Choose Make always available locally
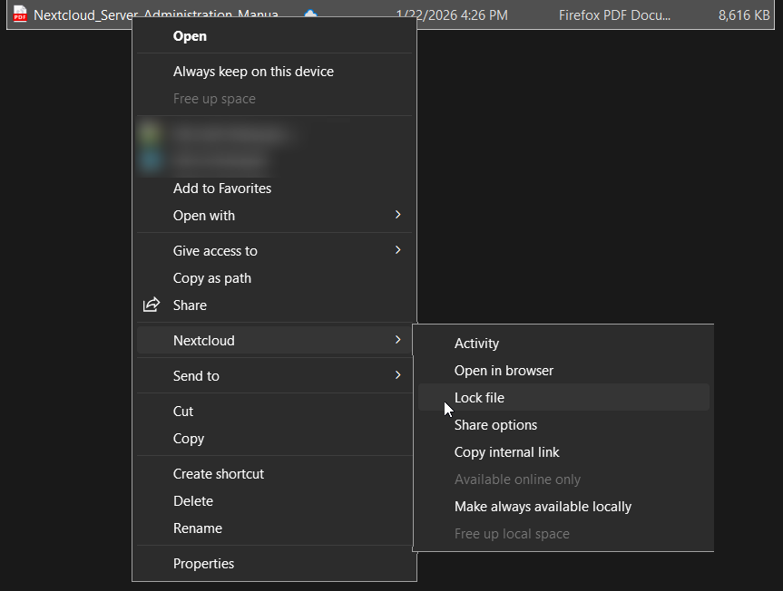The image size is (783, 591). pos(563,507)
